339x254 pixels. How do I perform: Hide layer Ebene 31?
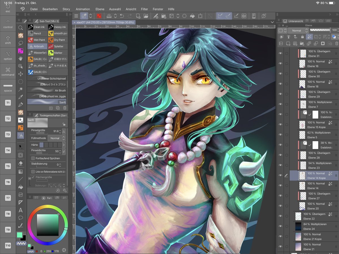click(x=281, y=53)
